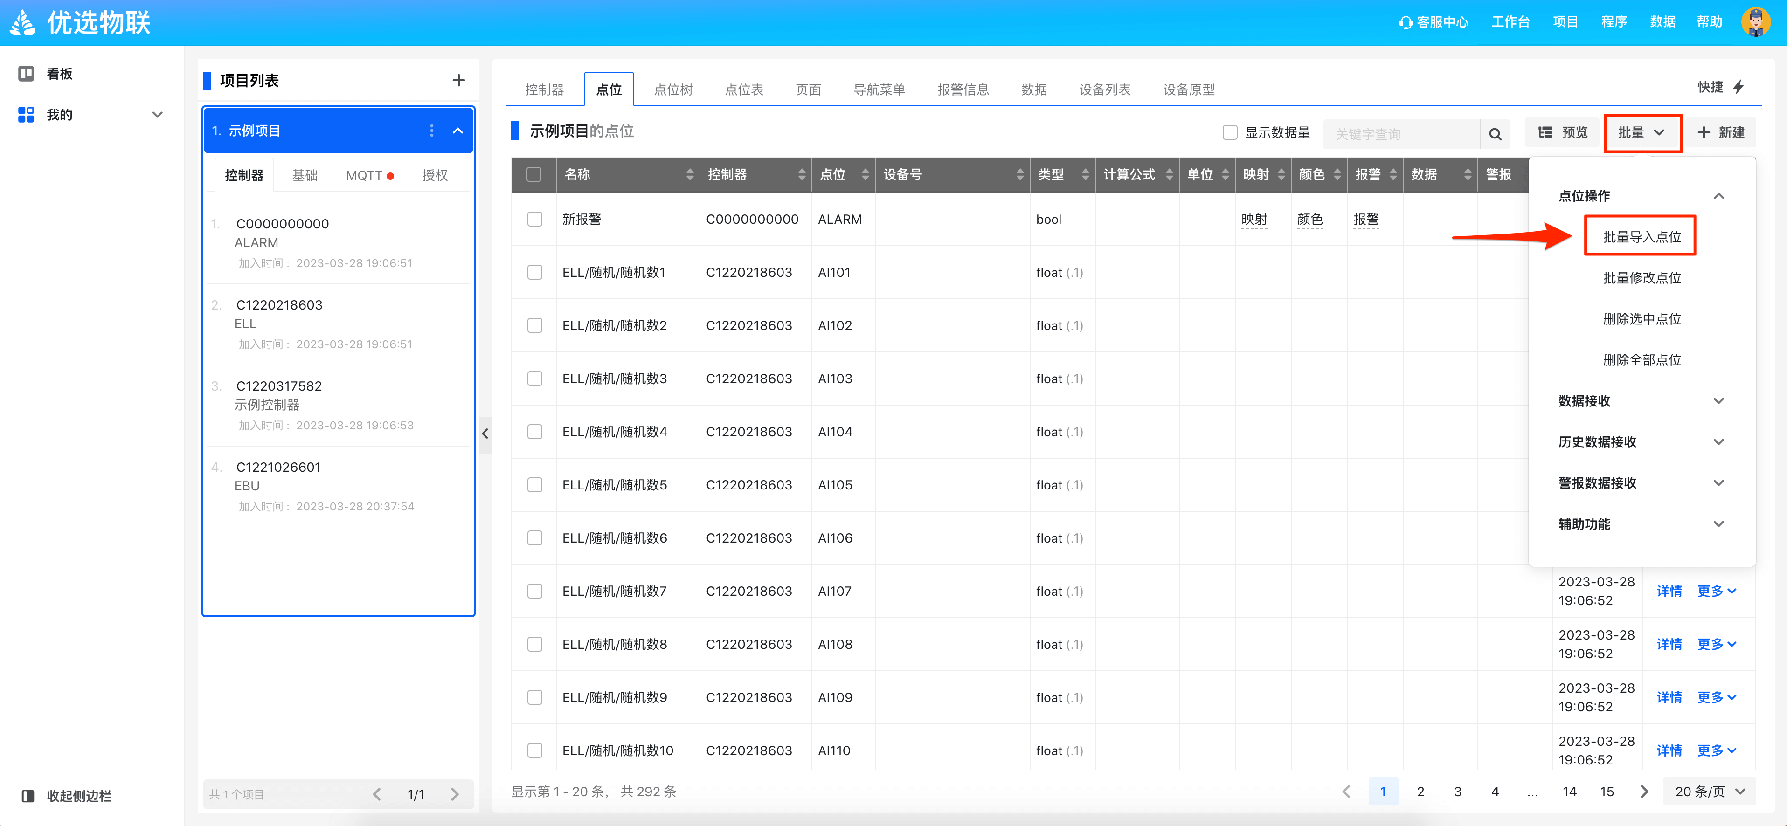Click the search magnifier icon
The height and width of the screenshot is (826, 1787).
click(x=1495, y=134)
